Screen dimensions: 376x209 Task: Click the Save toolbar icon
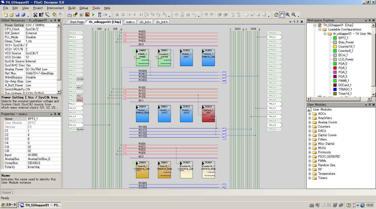tap(17, 15)
